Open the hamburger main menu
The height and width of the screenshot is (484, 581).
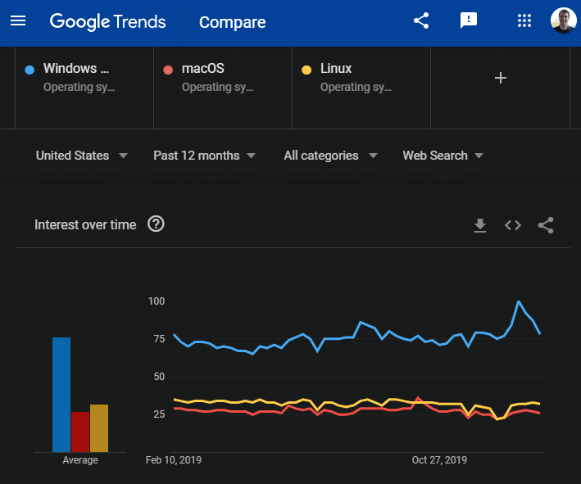(18, 21)
